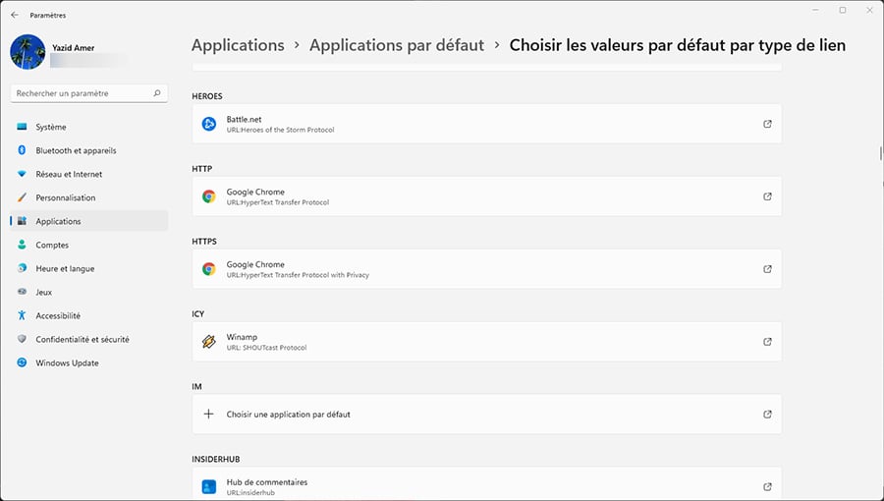
Task: Click the Heure et langue globe icon
Action: pyautogui.click(x=22, y=268)
